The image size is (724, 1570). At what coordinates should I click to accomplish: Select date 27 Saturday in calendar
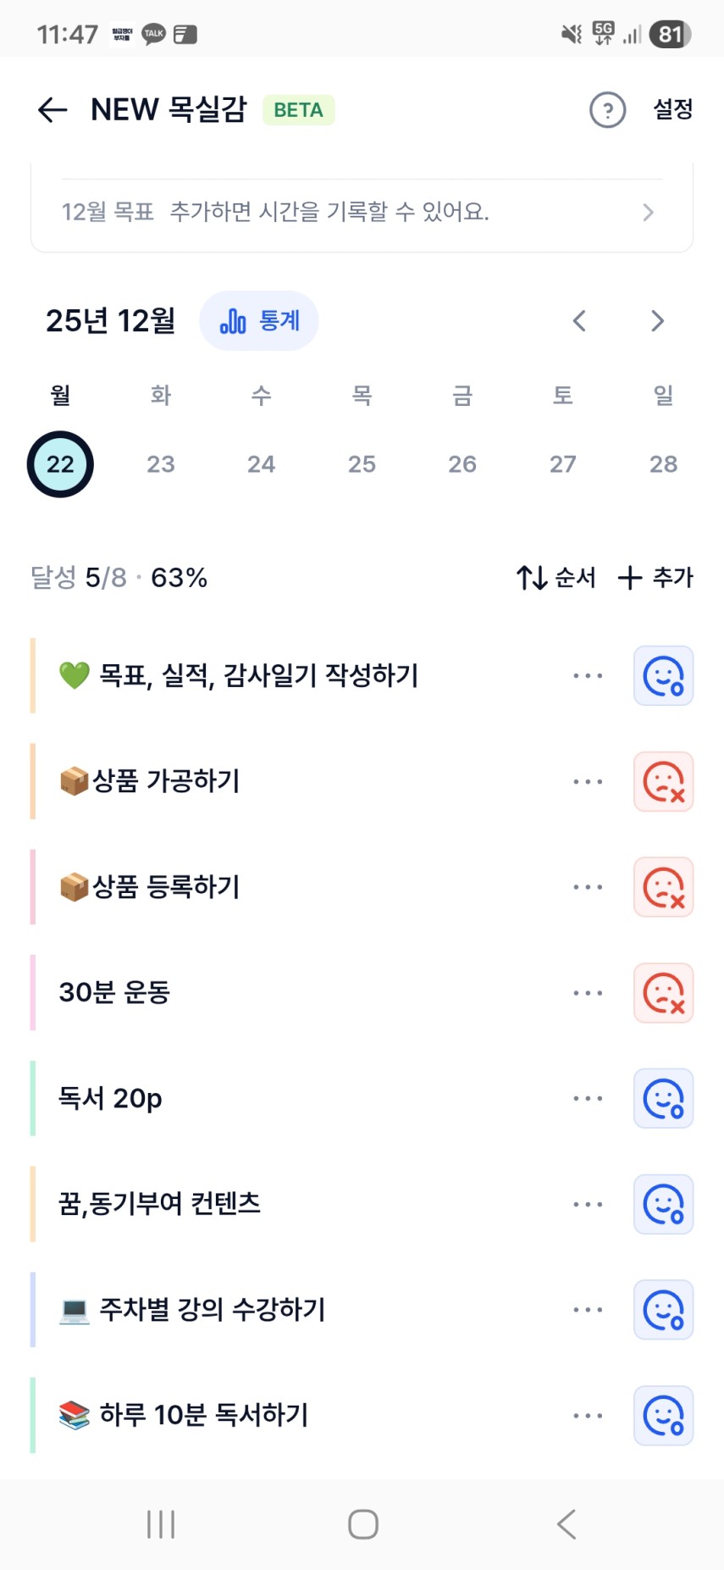(x=562, y=464)
